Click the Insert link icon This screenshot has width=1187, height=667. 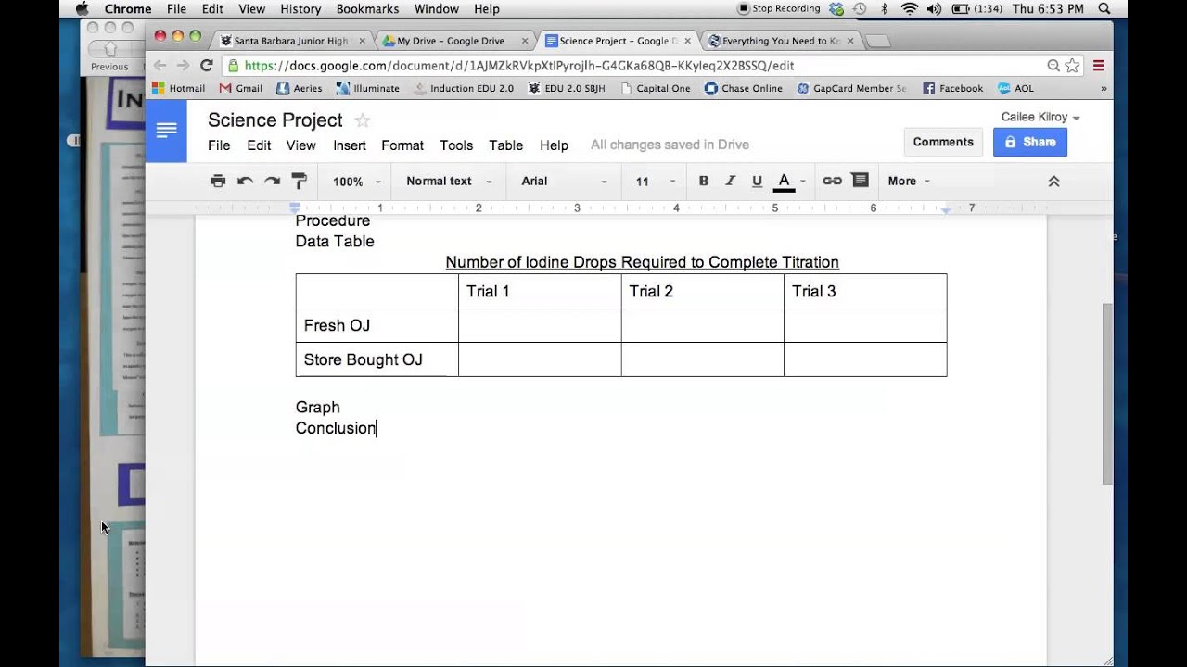click(x=832, y=181)
